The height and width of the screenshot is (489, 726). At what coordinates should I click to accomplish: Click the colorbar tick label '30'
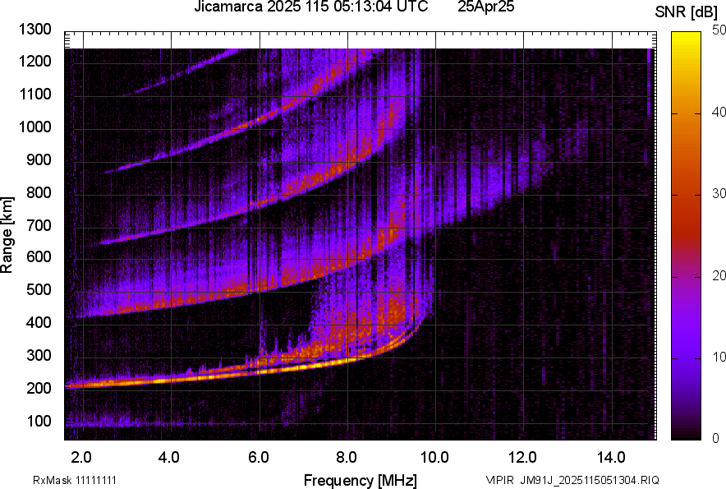click(719, 193)
